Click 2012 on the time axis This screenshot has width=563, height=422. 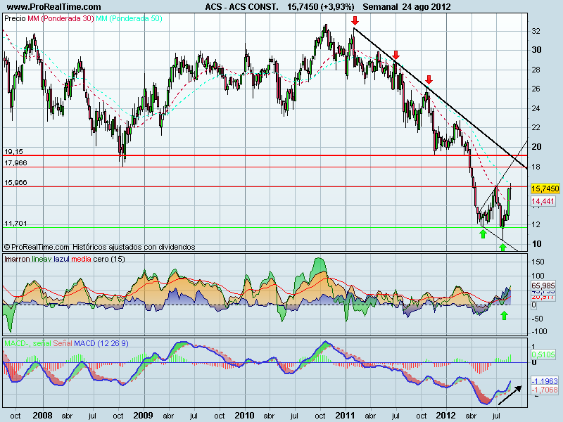click(445, 416)
